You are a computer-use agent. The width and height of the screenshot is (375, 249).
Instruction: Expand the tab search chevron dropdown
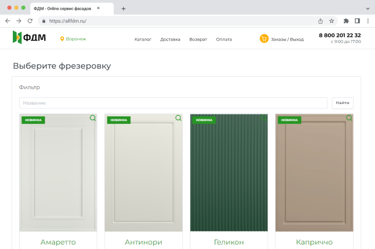click(367, 9)
